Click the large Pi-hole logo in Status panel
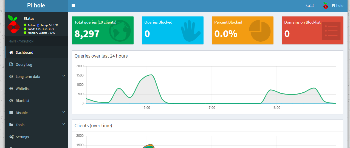Screen dimensions: 350x148 click(x=13, y=24)
